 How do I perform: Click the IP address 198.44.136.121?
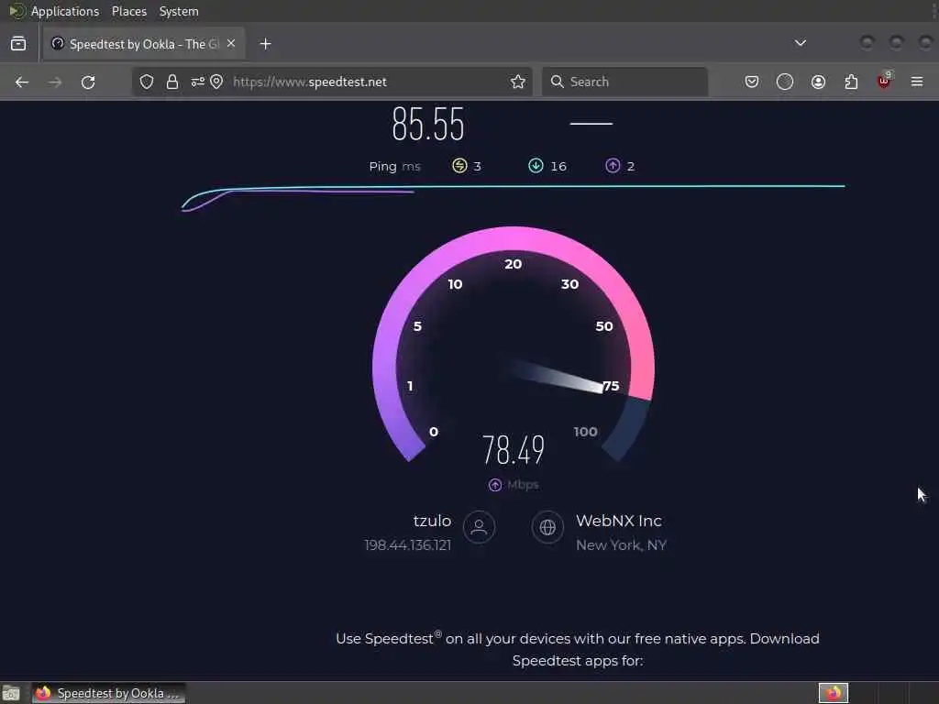(408, 545)
